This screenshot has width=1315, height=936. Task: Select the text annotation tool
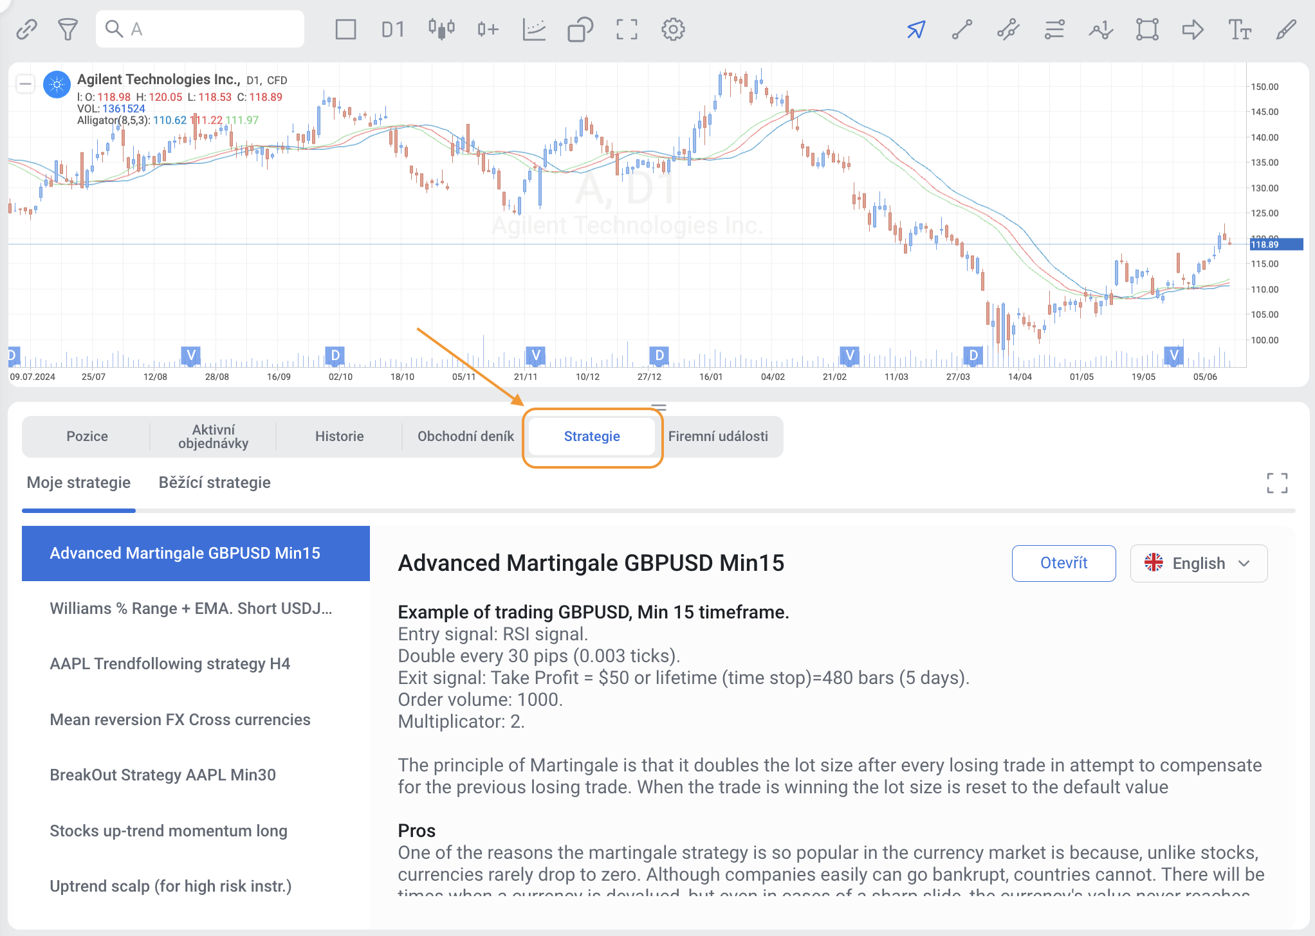pyautogui.click(x=1239, y=29)
